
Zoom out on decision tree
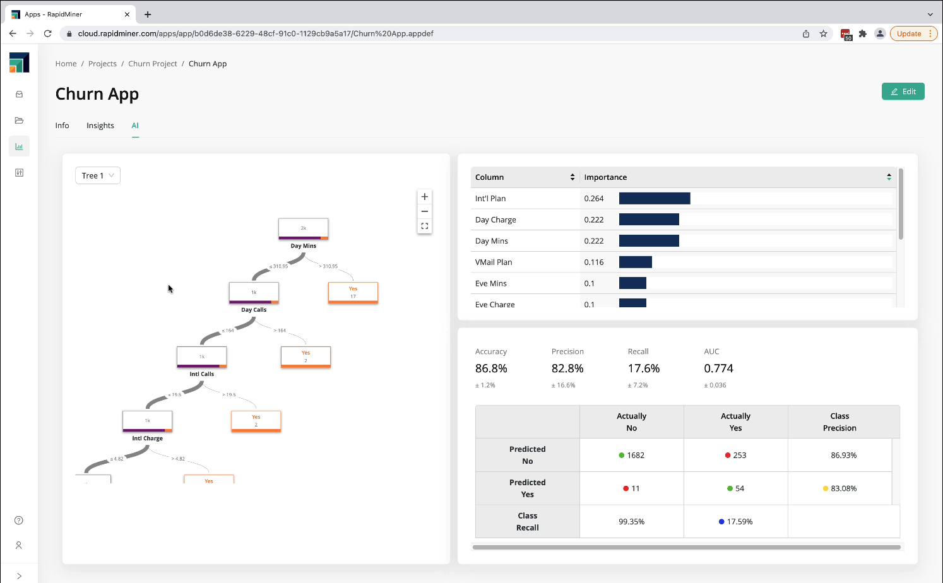[425, 211]
